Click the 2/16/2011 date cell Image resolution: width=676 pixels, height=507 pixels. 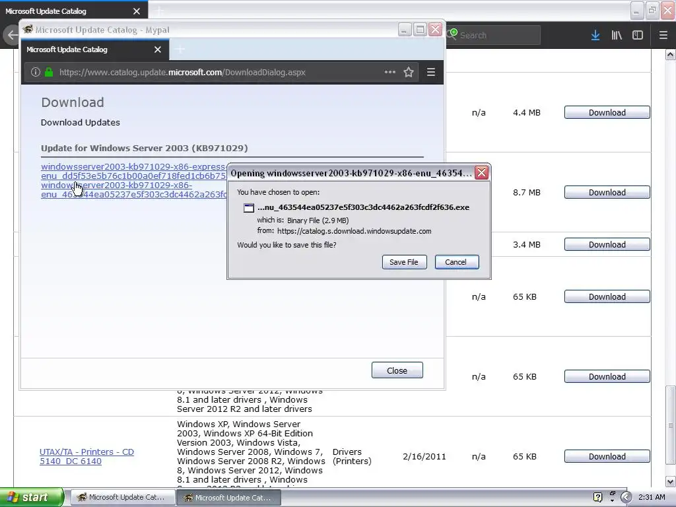click(424, 456)
